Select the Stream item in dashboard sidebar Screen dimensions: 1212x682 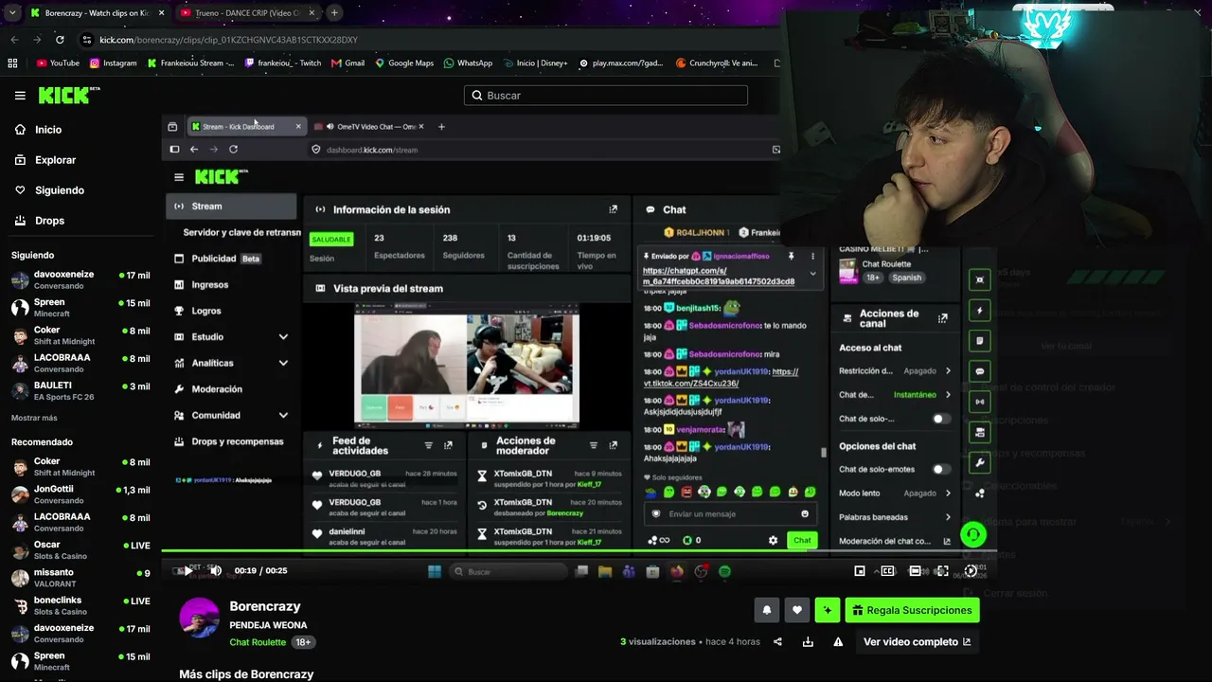[231, 206]
